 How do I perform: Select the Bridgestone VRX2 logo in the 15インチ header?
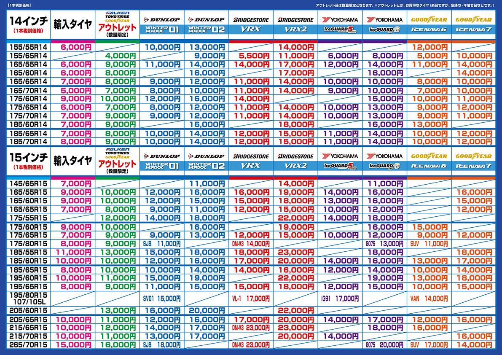click(295, 161)
